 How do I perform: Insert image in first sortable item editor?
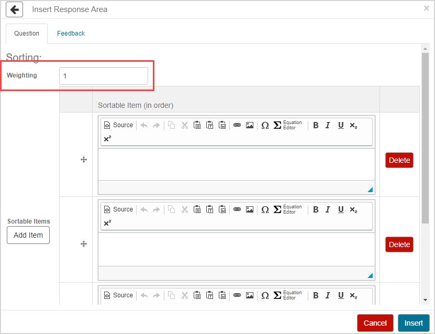250,125
